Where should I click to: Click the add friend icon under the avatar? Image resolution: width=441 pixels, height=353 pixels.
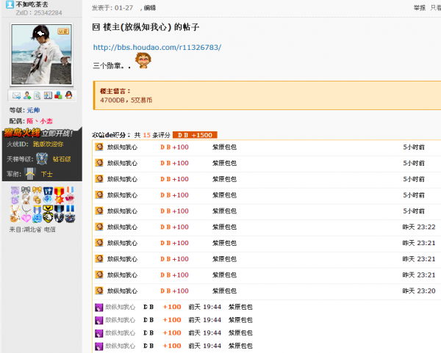[27, 95]
